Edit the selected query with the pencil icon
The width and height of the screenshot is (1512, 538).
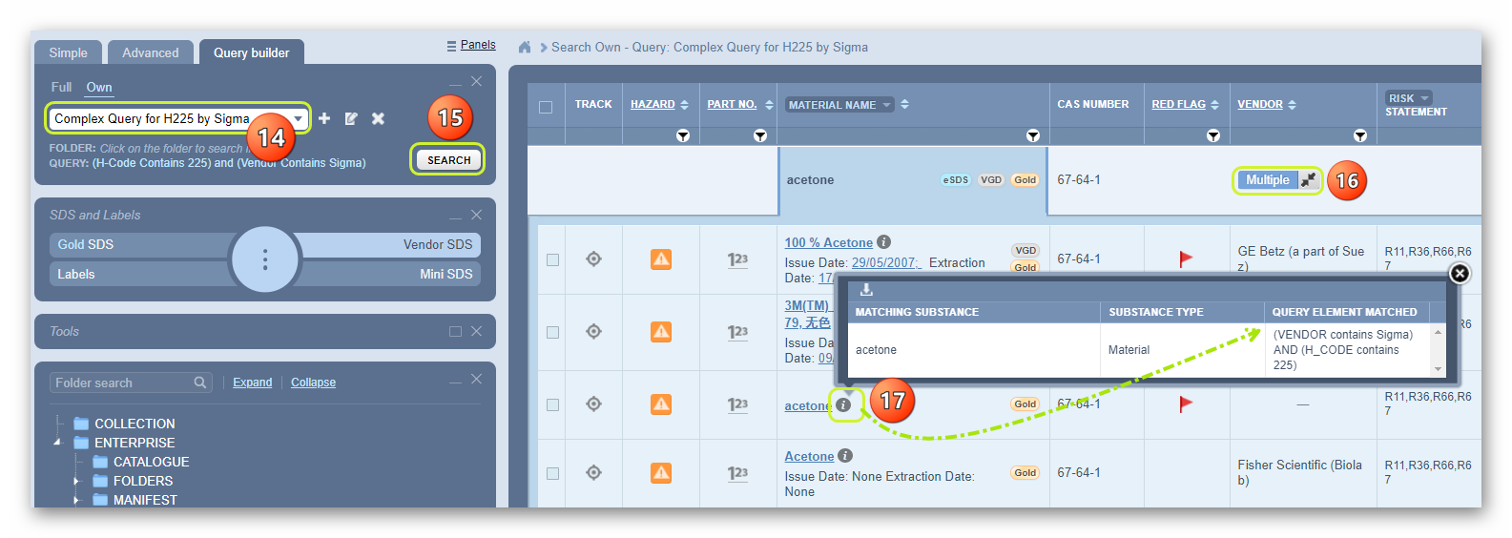pyautogui.click(x=351, y=118)
